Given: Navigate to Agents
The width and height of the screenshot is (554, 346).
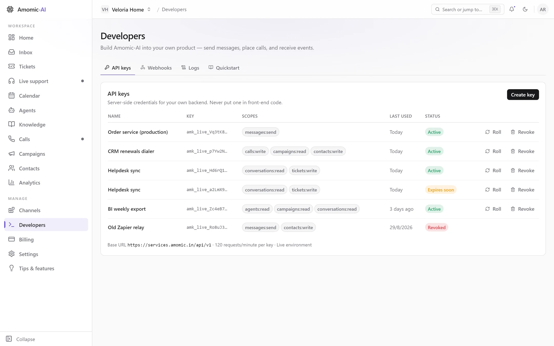Looking at the screenshot, I should [x=46, y=110].
